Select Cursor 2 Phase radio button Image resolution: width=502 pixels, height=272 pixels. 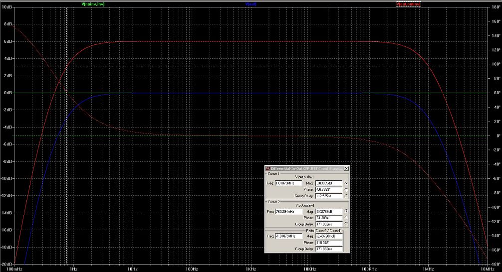coord(346,218)
